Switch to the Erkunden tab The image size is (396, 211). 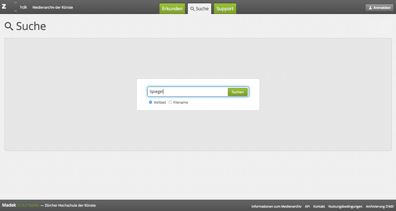click(172, 9)
